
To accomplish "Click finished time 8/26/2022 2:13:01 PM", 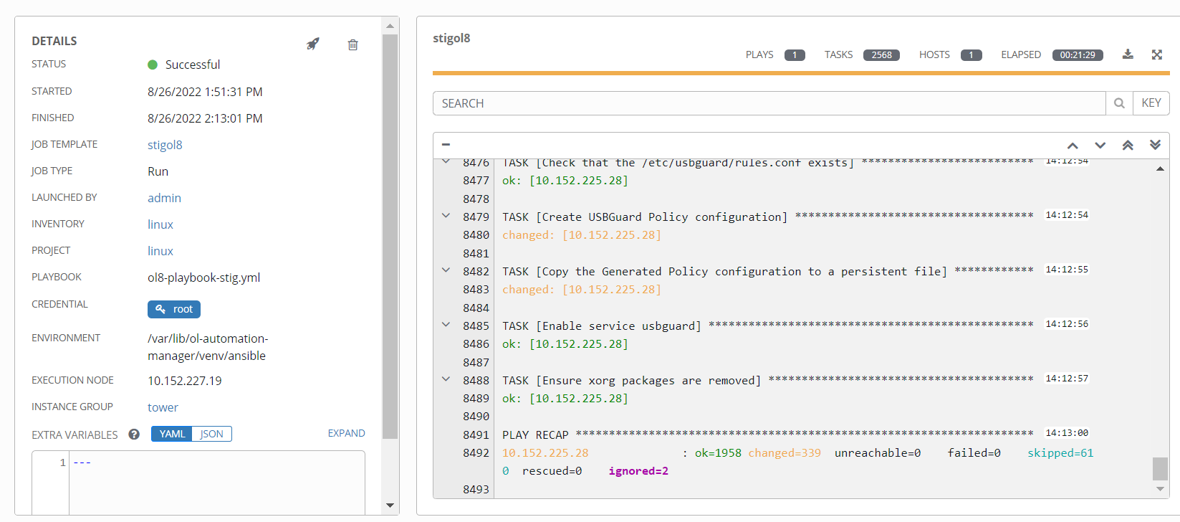I will point(205,118).
